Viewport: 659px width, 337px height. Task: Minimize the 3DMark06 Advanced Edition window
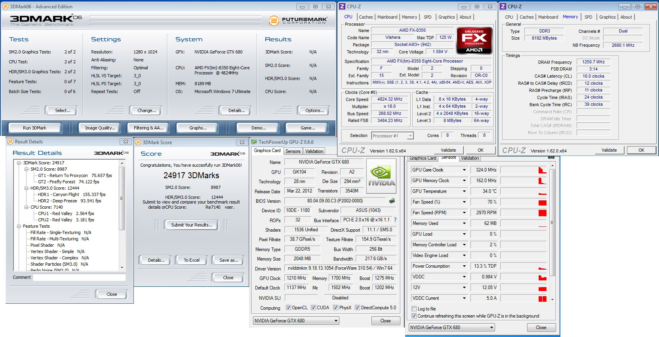(x=302, y=6)
